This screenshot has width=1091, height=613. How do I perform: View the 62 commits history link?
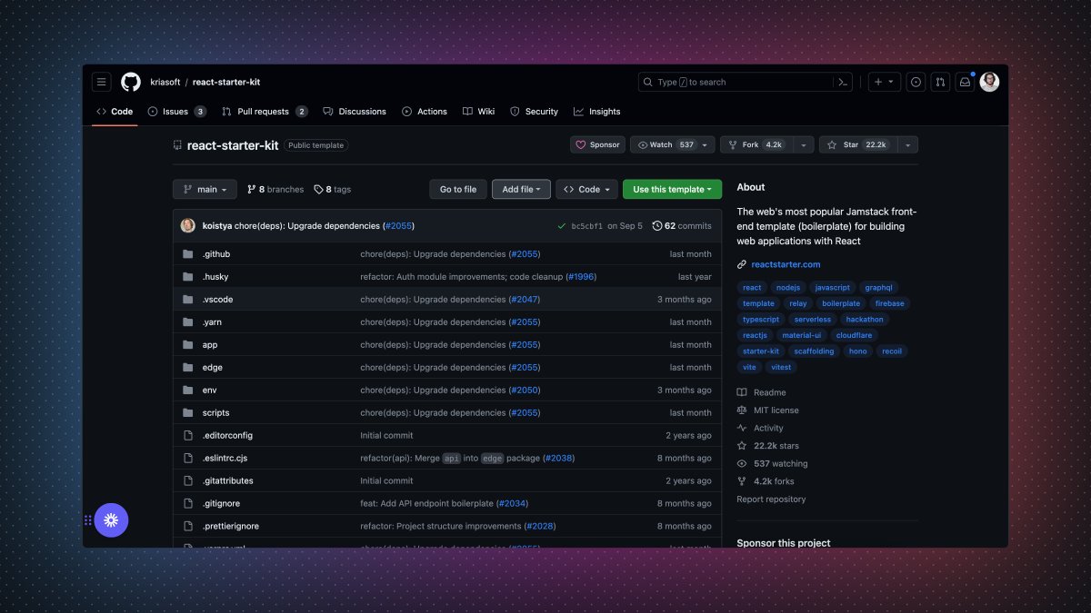[682, 225]
